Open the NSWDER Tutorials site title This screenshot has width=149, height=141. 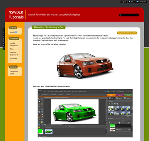16,15
